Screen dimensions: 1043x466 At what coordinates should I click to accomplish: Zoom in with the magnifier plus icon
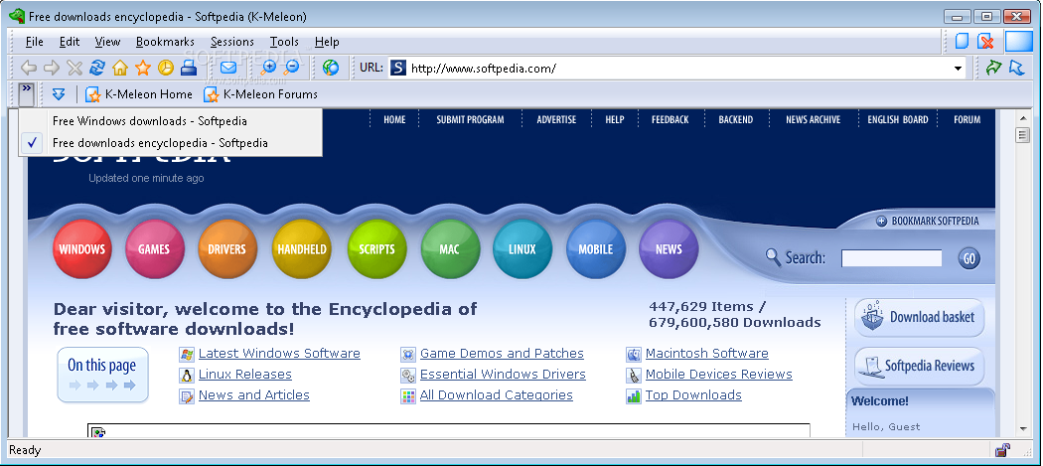point(268,68)
